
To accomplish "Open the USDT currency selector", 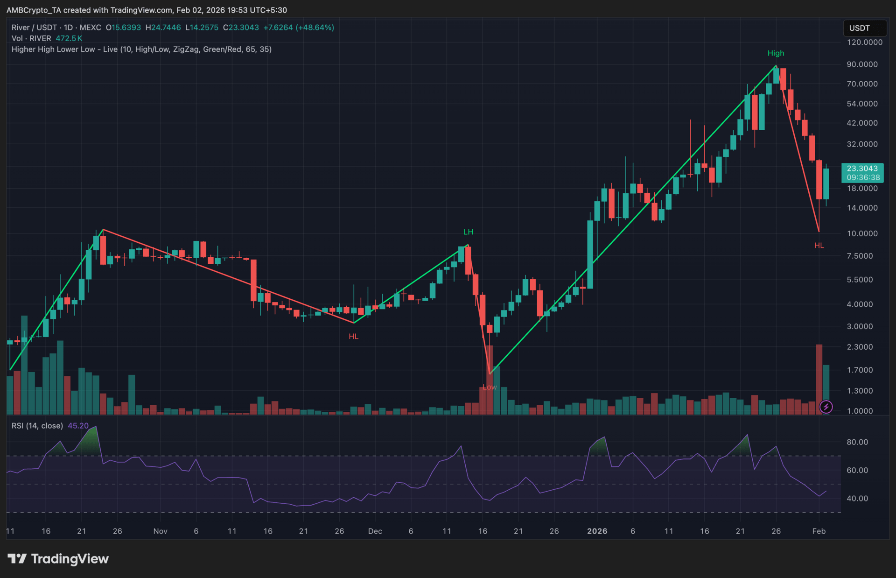I will click(x=864, y=28).
